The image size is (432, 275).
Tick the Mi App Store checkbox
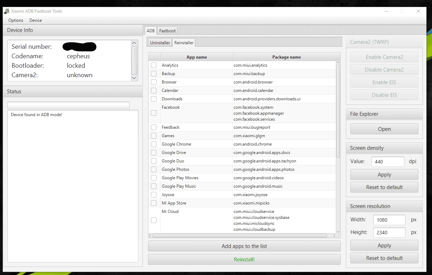tap(154, 203)
